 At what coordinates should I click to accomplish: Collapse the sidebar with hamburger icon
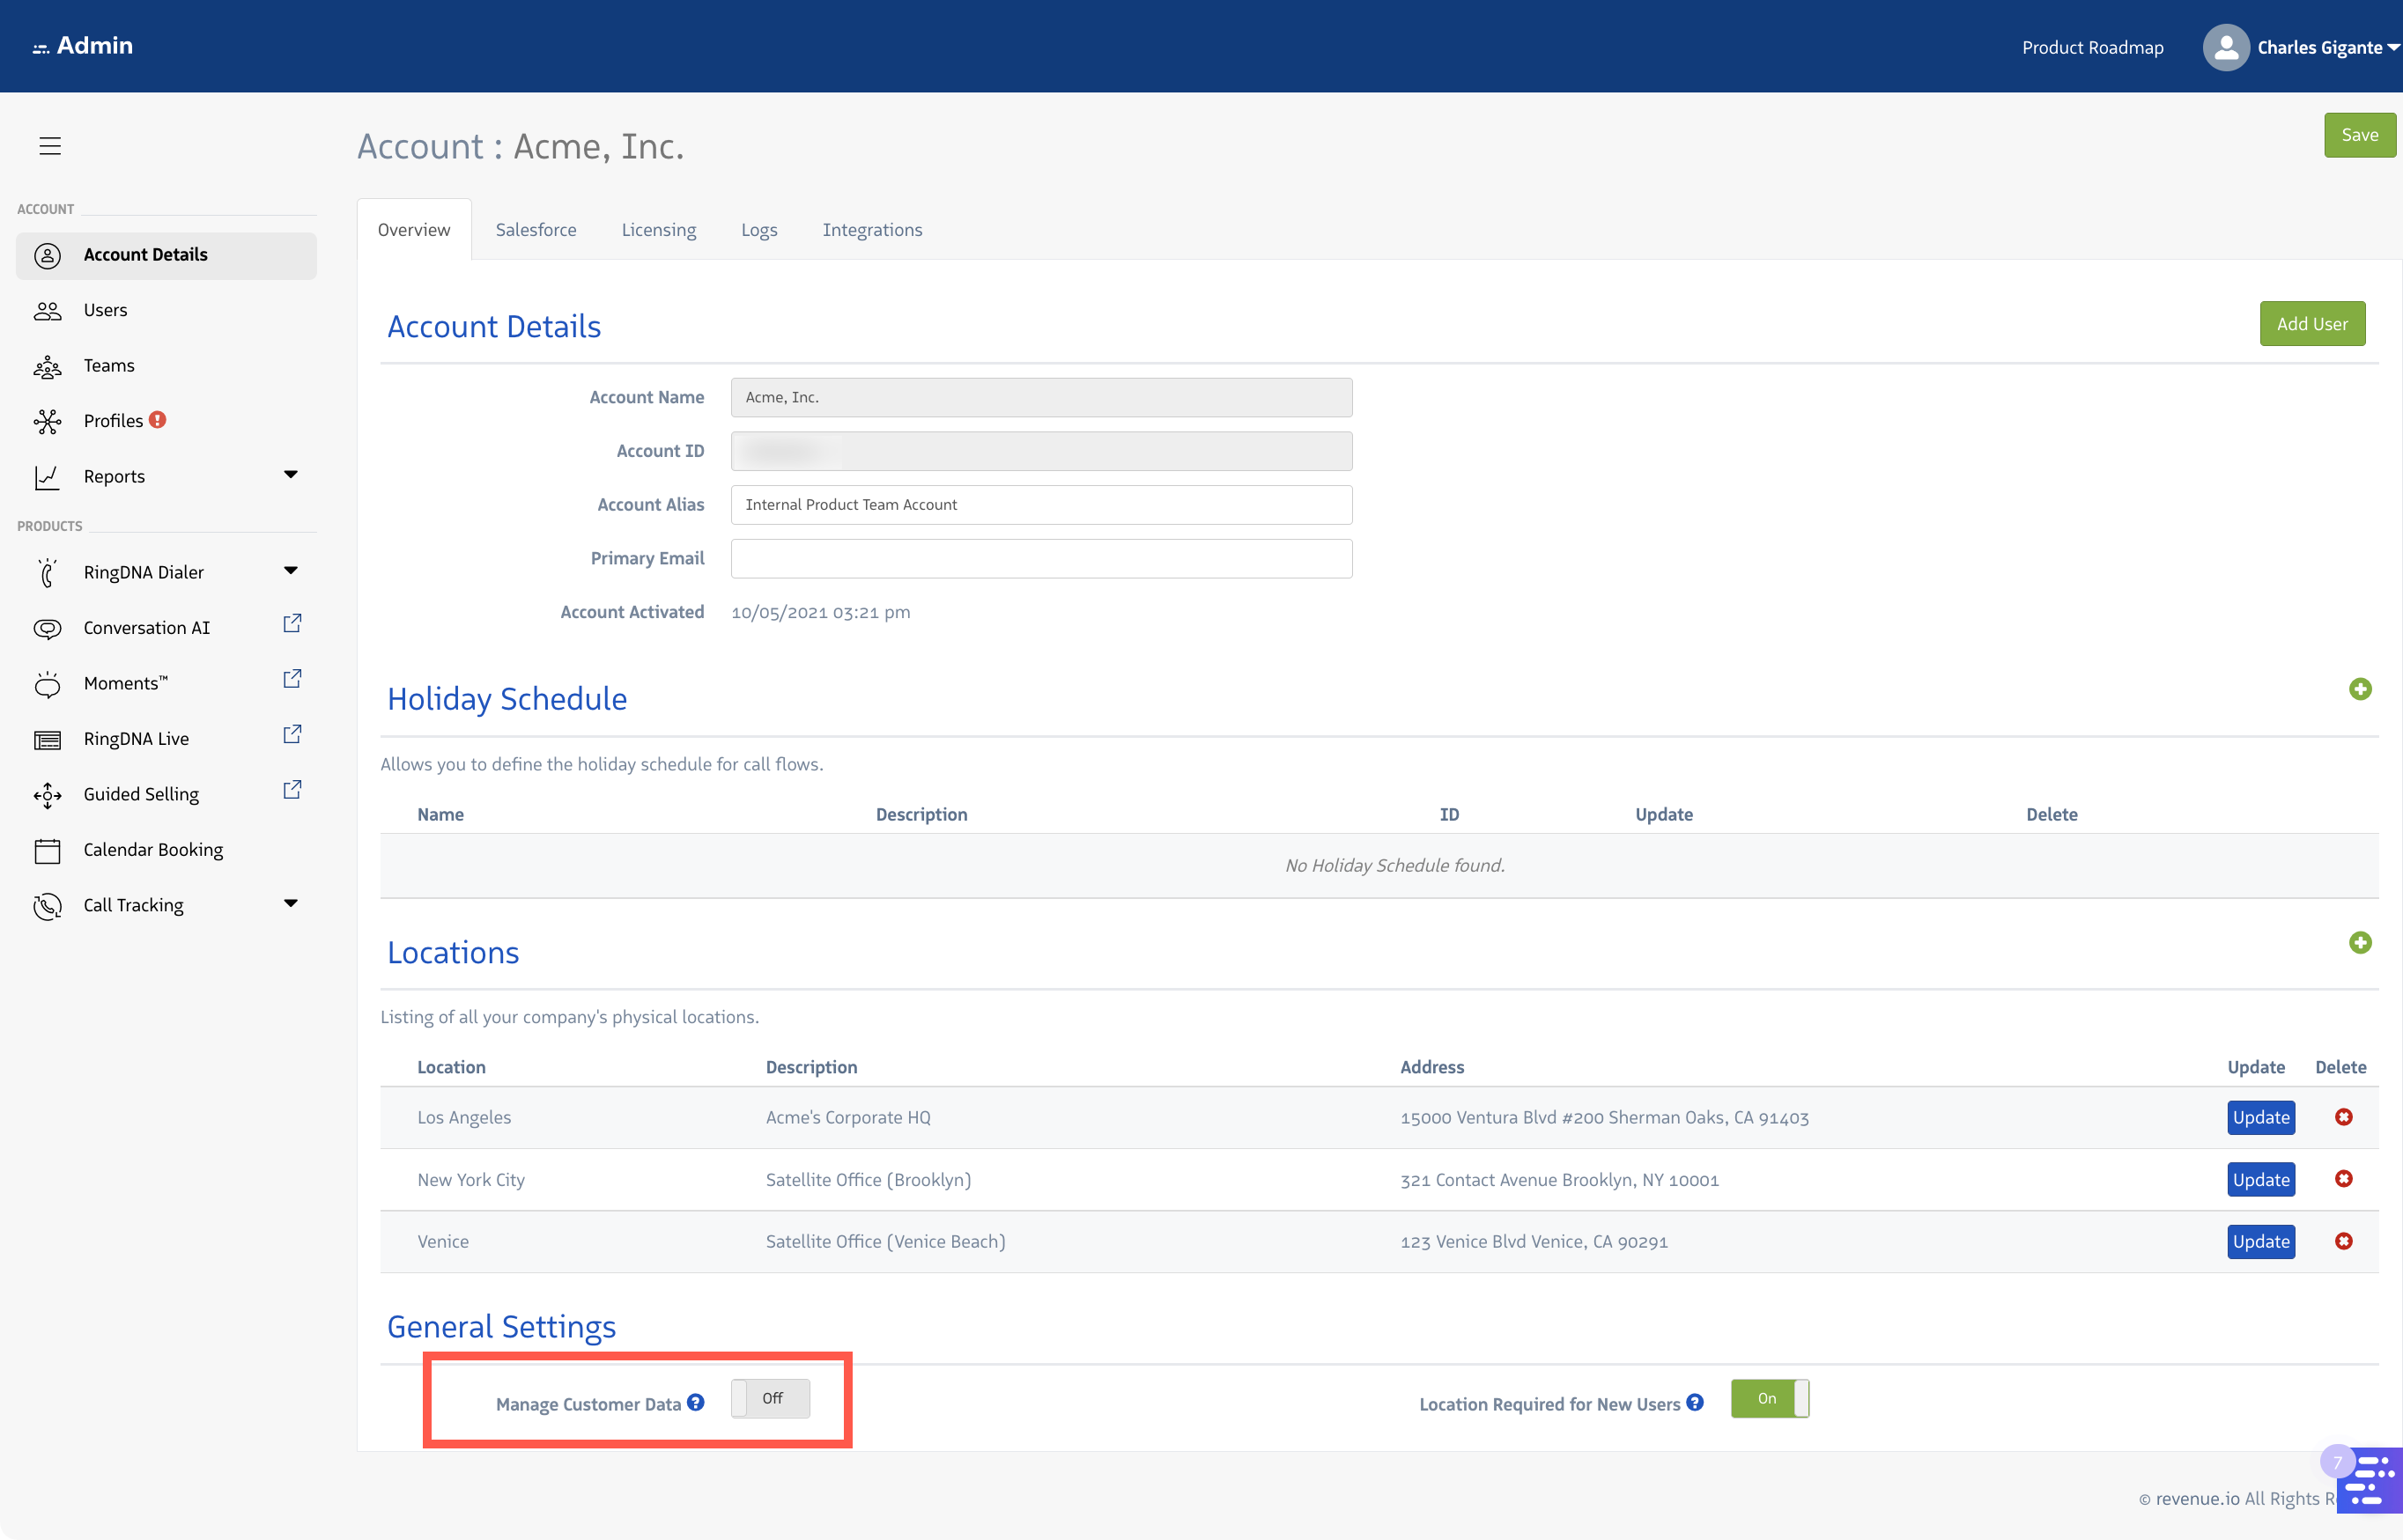(50, 145)
